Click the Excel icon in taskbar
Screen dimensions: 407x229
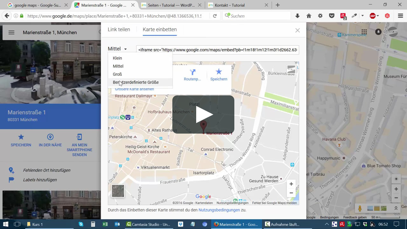pyautogui.click(x=105, y=224)
